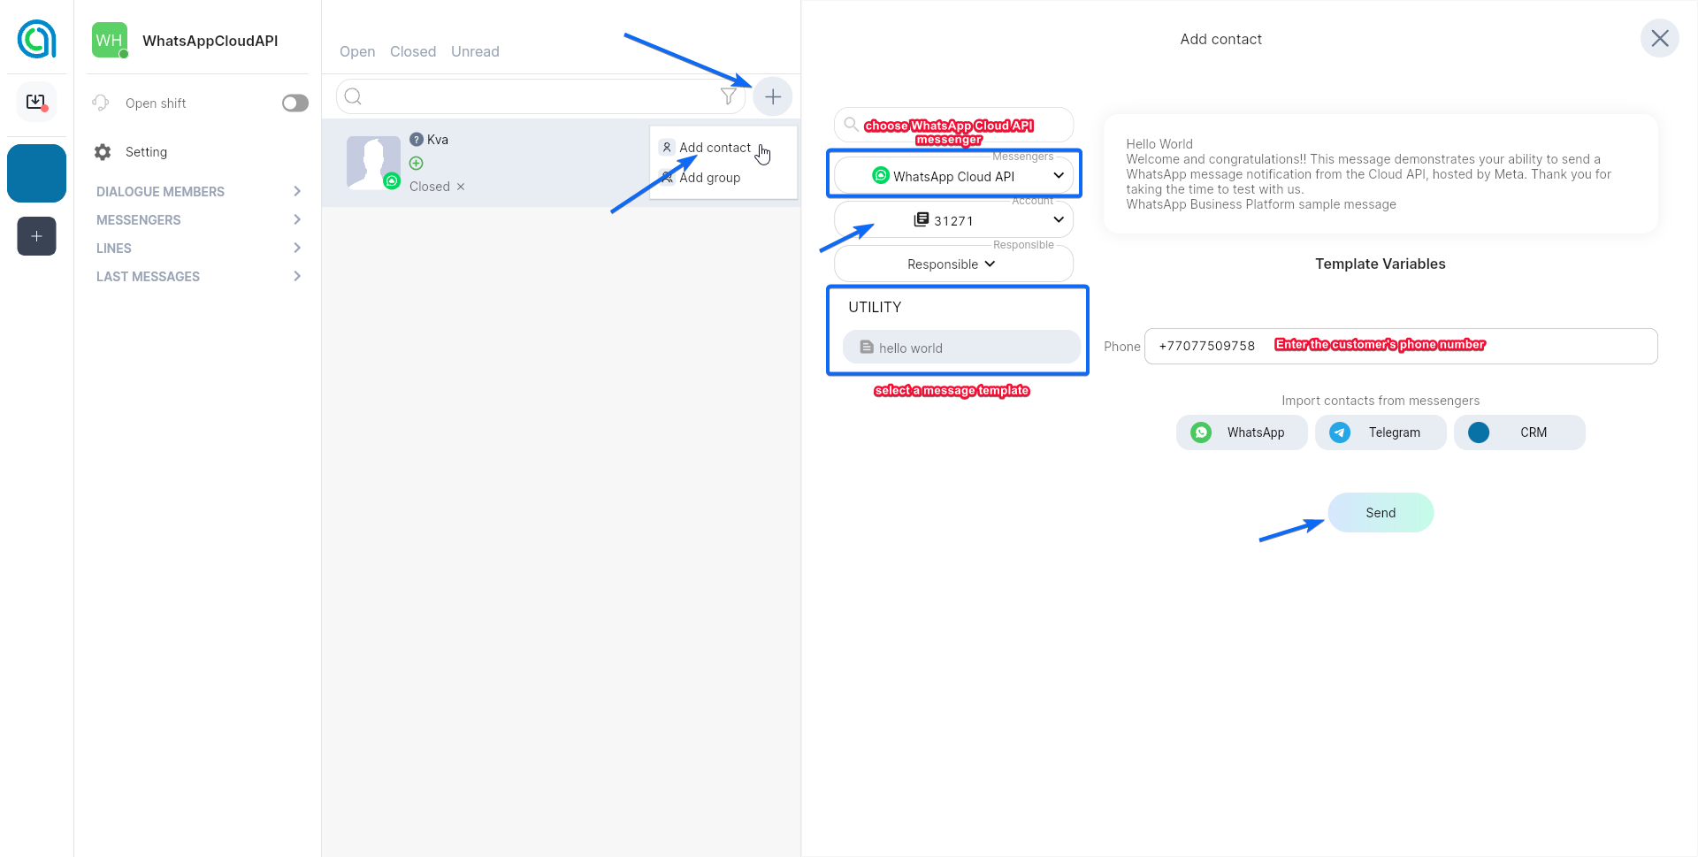Click the Send button
Image resolution: width=1698 pixels, height=857 pixels.
pyautogui.click(x=1380, y=513)
